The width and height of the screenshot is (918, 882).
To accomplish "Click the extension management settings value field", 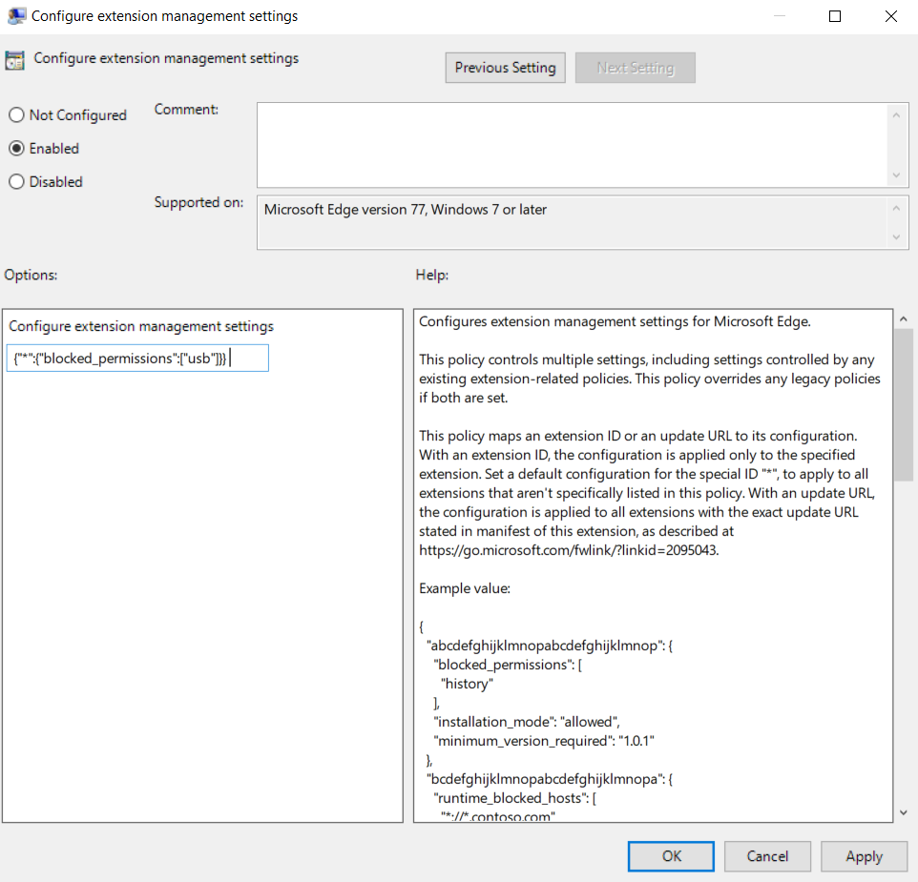I will (x=136, y=358).
